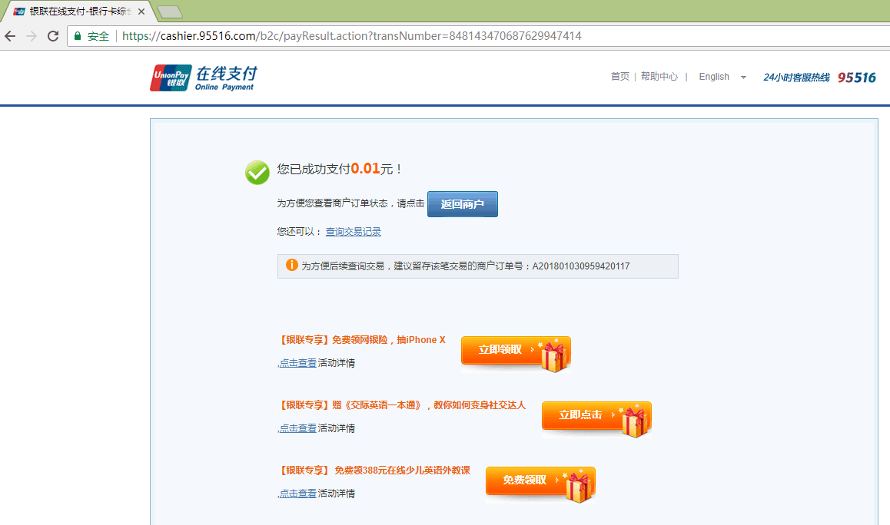Click the green secure padlock icon

78,36
